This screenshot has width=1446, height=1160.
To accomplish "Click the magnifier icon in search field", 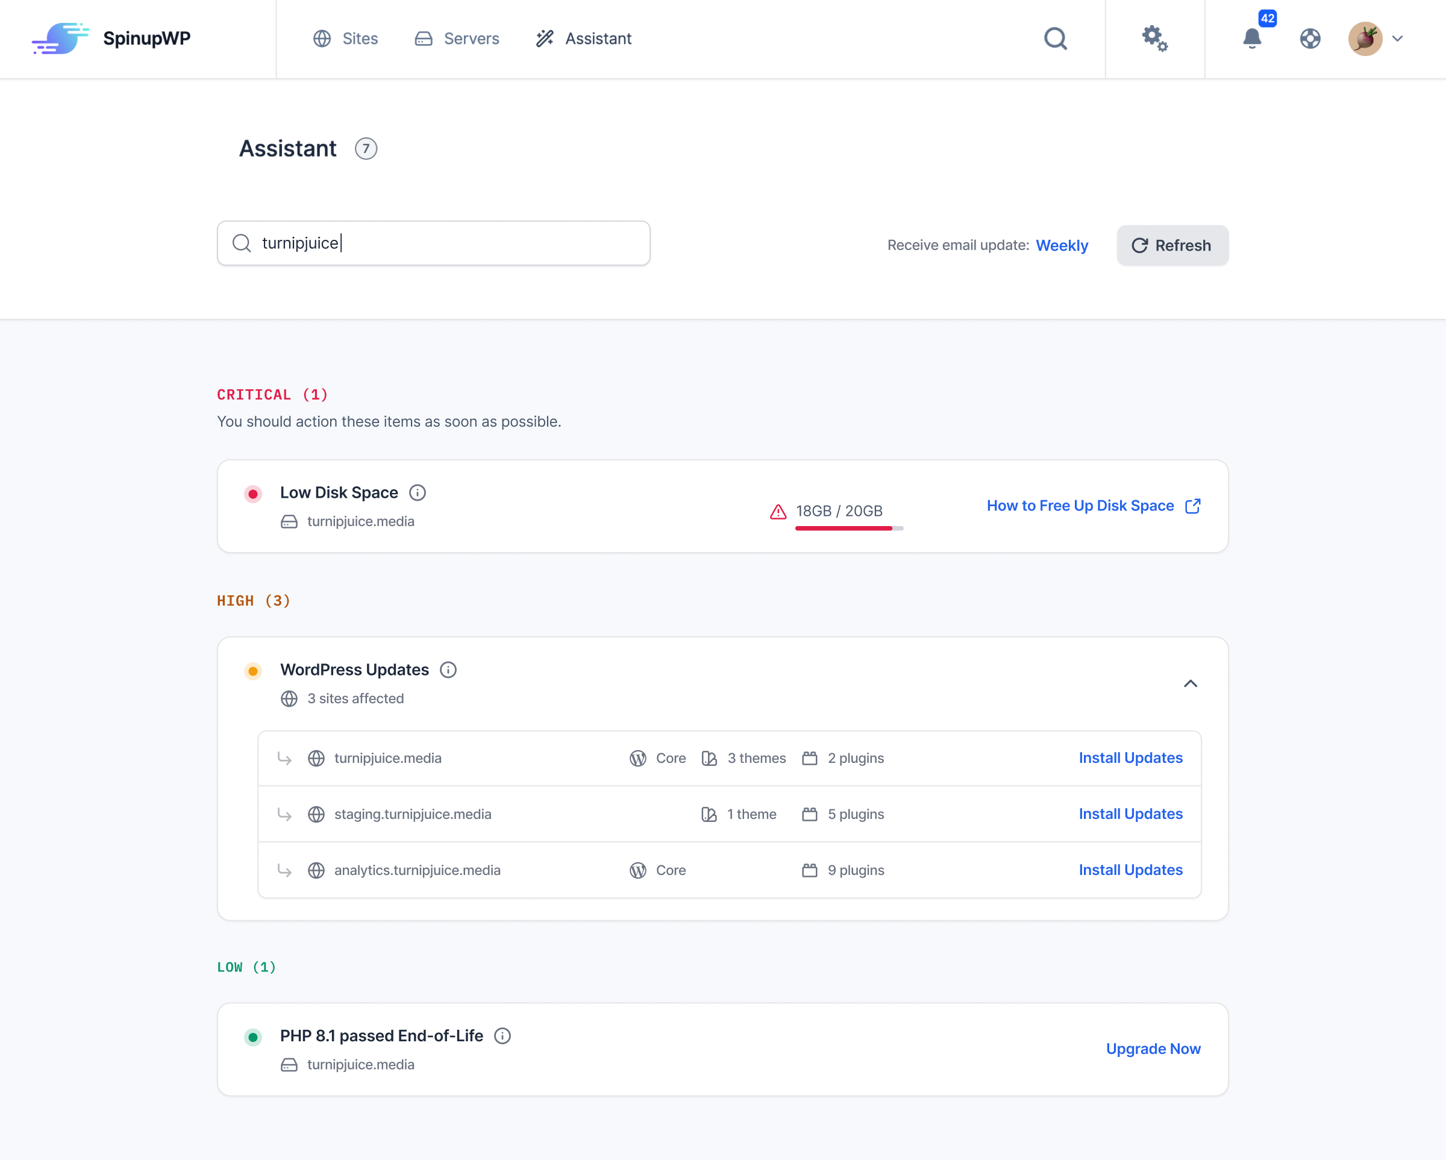I will pos(242,243).
